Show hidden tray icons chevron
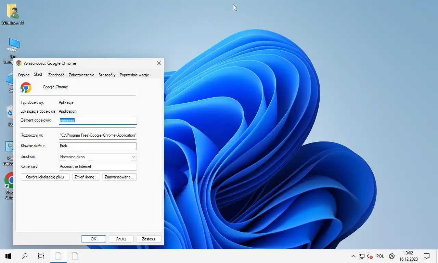 (x=353, y=256)
